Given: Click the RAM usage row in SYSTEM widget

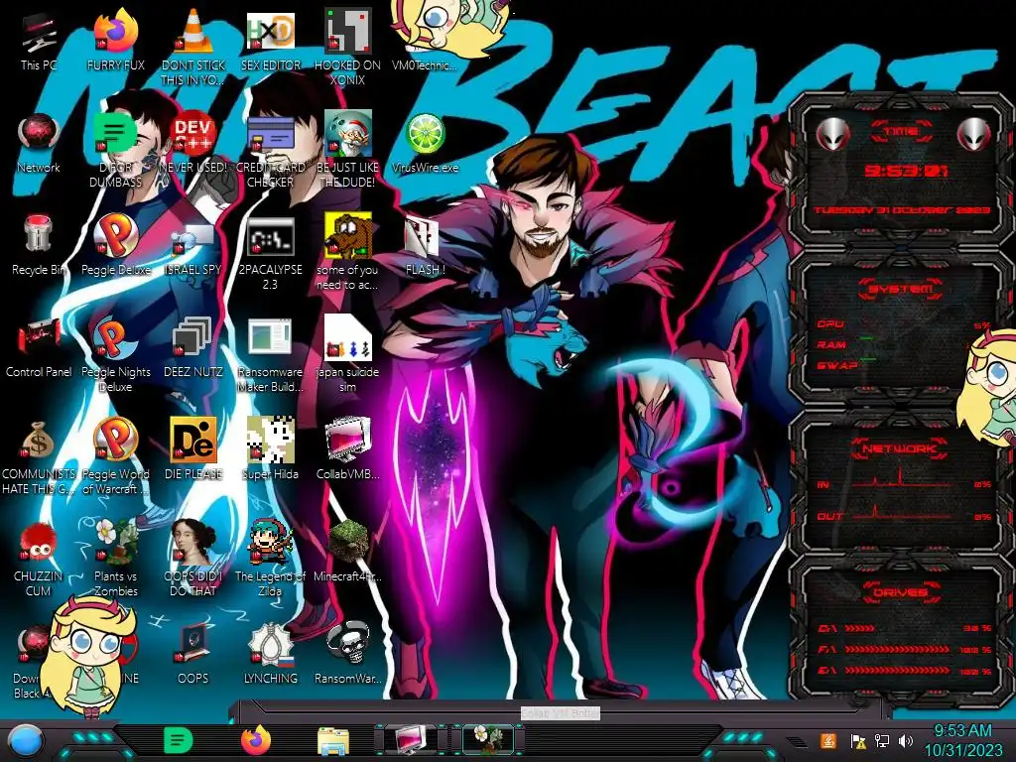Looking at the screenshot, I should tap(903, 344).
